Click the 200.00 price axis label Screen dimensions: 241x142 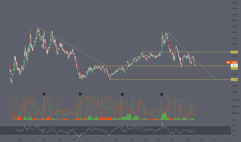click(x=235, y=38)
